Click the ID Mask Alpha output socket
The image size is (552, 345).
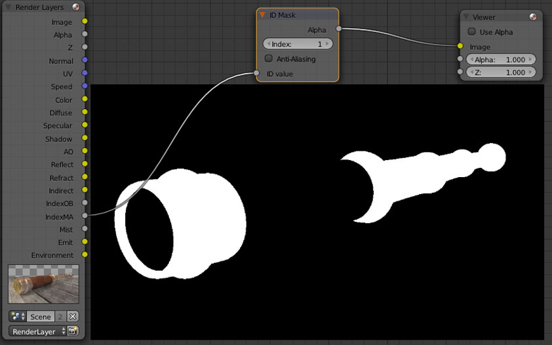[x=338, y=29]
